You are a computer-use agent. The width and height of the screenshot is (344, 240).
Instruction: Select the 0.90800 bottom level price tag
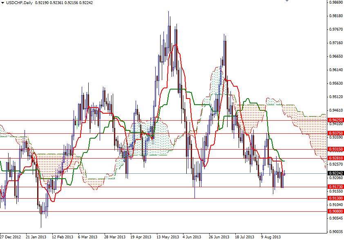[x=335, y=211]
